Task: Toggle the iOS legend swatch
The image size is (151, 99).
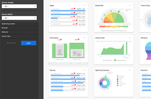Action: pyautogui.click(x=118, y=80)
